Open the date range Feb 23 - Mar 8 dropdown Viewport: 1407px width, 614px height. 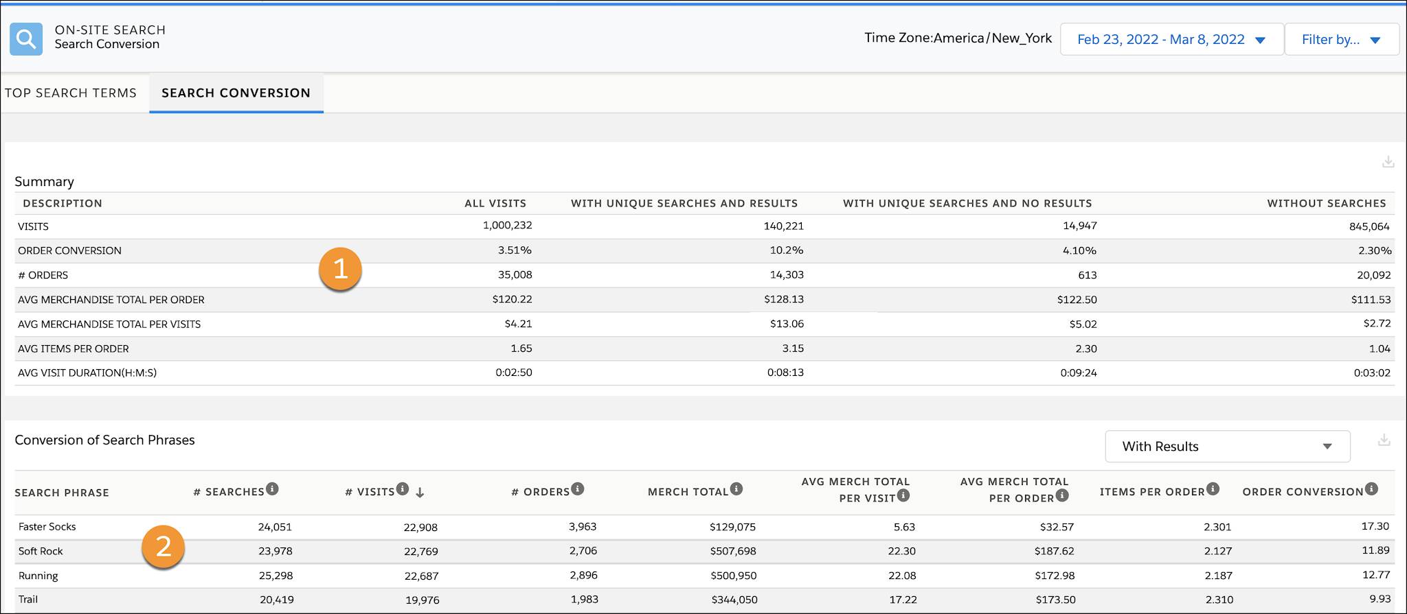tap(1171, 39)
